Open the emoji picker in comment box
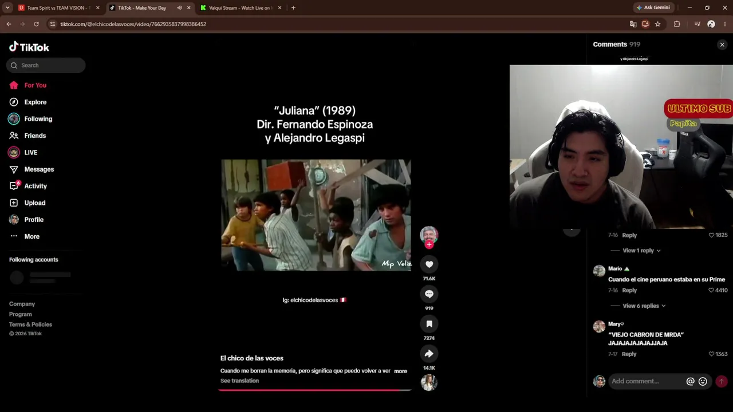 tap(703, 381)
